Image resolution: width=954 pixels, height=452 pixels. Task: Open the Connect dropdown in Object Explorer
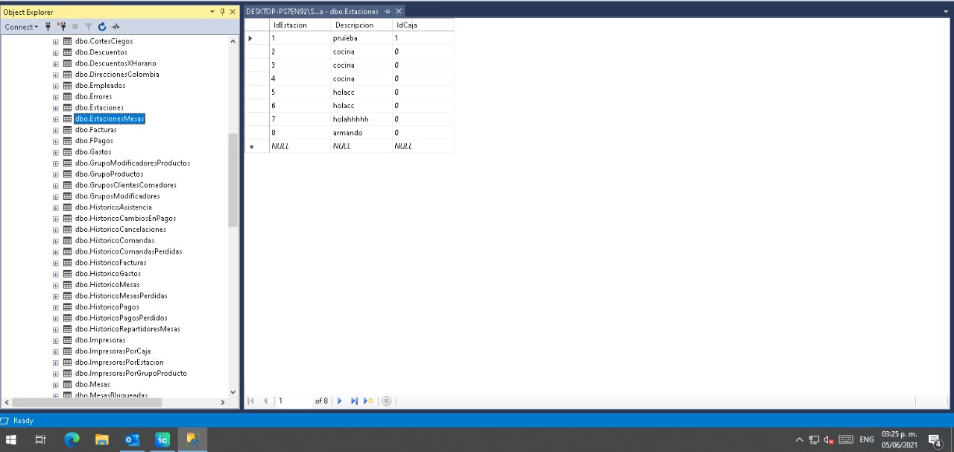(x=22, y=27)
